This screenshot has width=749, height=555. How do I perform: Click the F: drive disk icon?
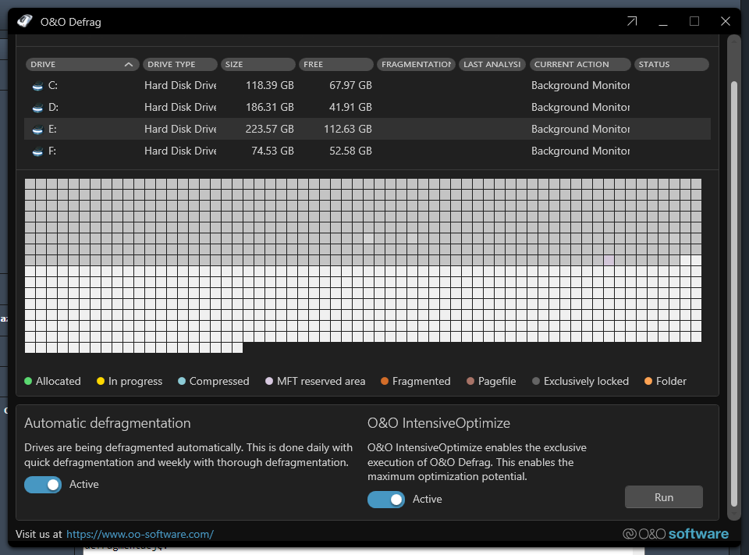(x=37, y=151)
